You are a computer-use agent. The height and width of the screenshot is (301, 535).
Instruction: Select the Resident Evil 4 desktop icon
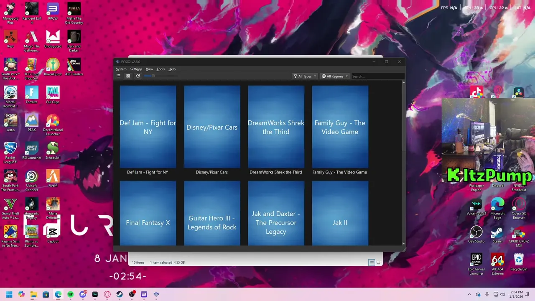click(32, 13)
